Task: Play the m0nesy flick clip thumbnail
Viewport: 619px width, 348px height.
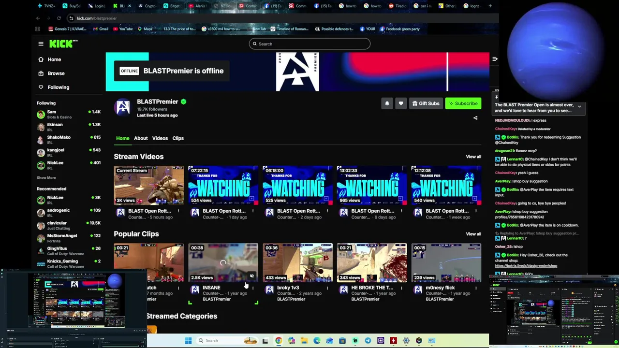Action: (x=446, y=262)
